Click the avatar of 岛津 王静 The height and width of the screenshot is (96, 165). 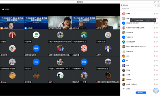tap(108, 35)
